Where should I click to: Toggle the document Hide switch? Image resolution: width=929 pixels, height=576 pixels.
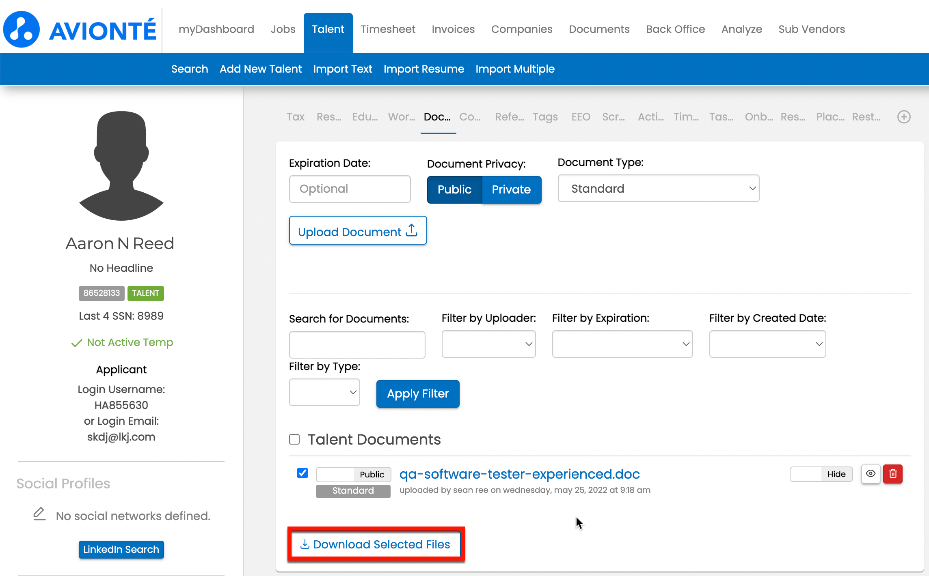tap(821, 474)
